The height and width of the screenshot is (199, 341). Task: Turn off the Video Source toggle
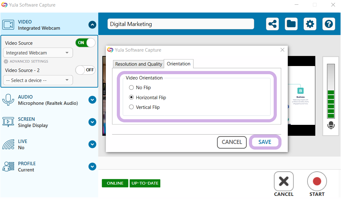click(x=85, y=43)
